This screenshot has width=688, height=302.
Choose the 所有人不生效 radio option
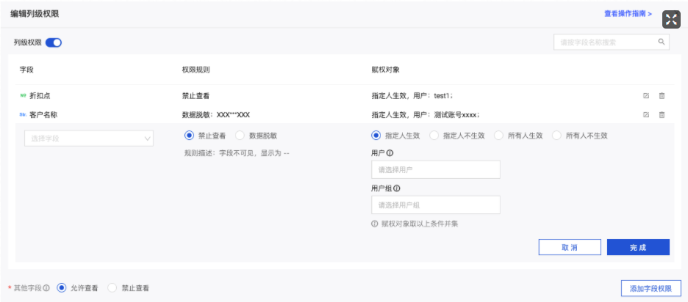pyautogui.click(x=556, y=136)
